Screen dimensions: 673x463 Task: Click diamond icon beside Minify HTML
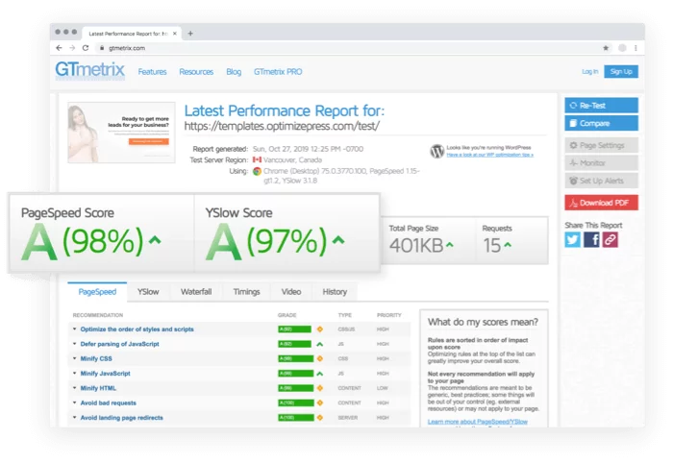[320, 388]
